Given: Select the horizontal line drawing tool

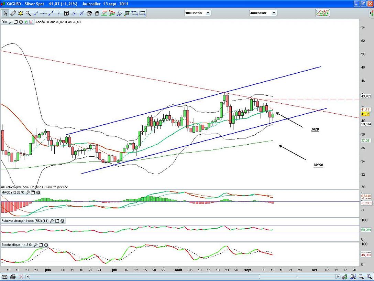Looking at the screenshot, I should [x=43, y=13].
